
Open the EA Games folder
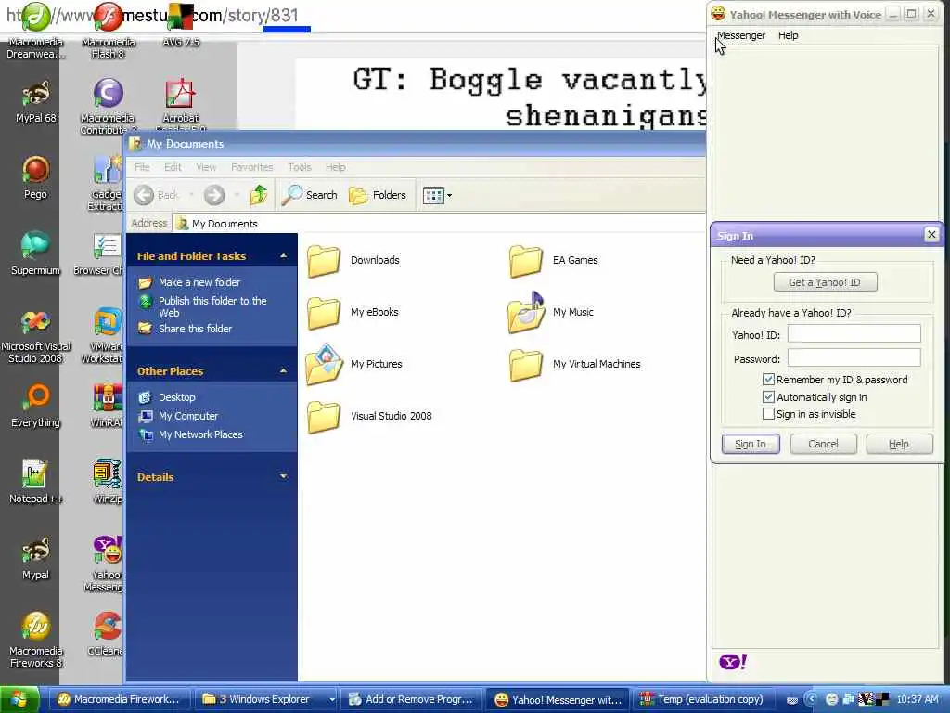point(554,260)
